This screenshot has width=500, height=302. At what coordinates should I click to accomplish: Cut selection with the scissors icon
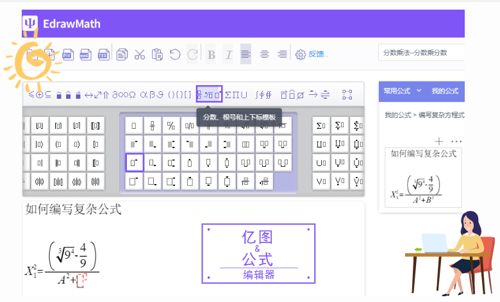[x=140, y=55]
